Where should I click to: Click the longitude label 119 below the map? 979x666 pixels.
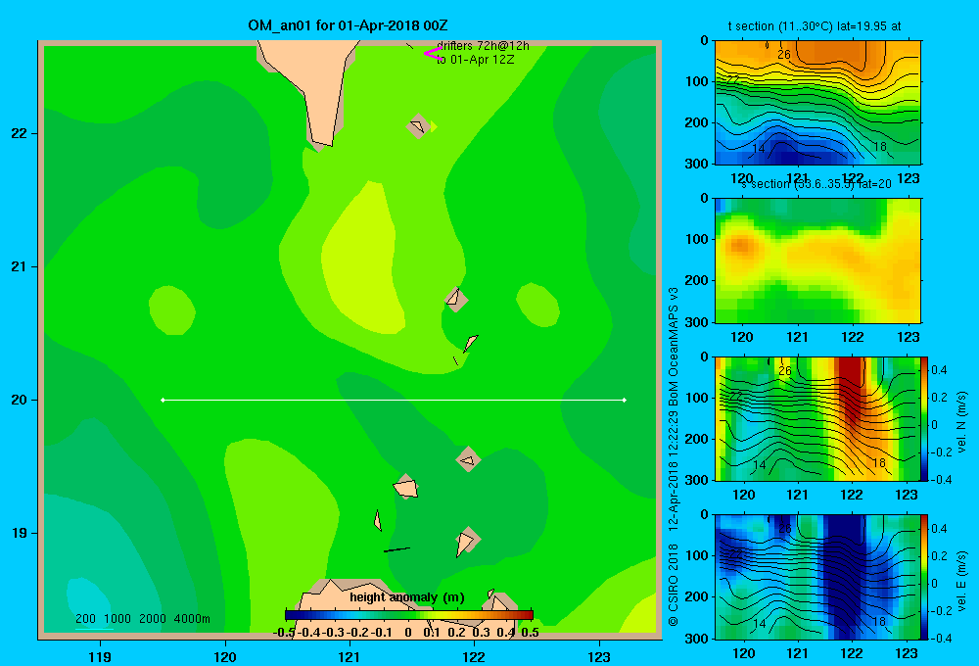click(100, 656)
